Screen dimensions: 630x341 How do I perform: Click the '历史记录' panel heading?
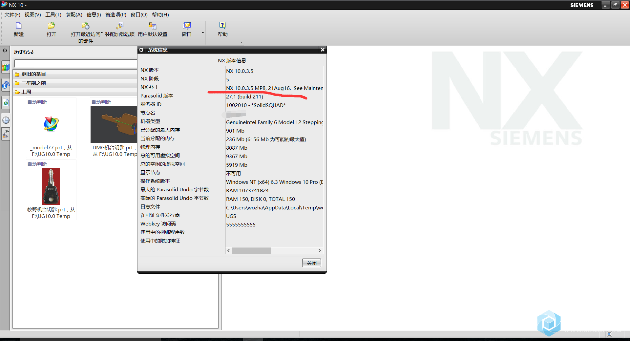tap(24, 52)
